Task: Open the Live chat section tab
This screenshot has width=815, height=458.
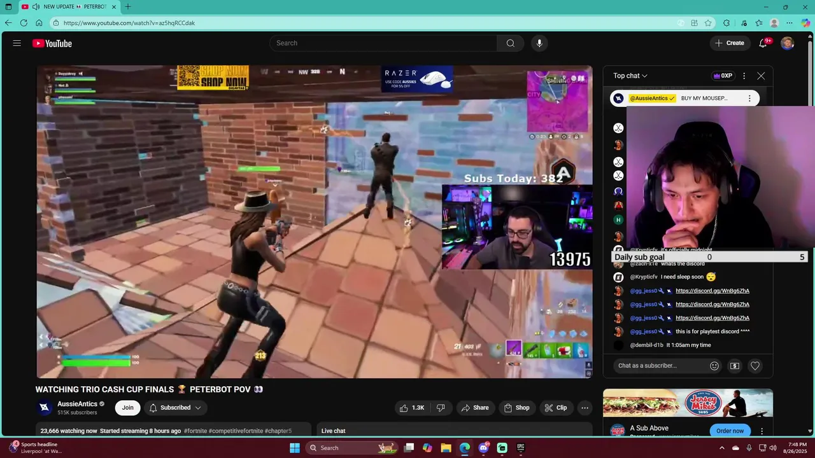Action: [x=333, y=431]
